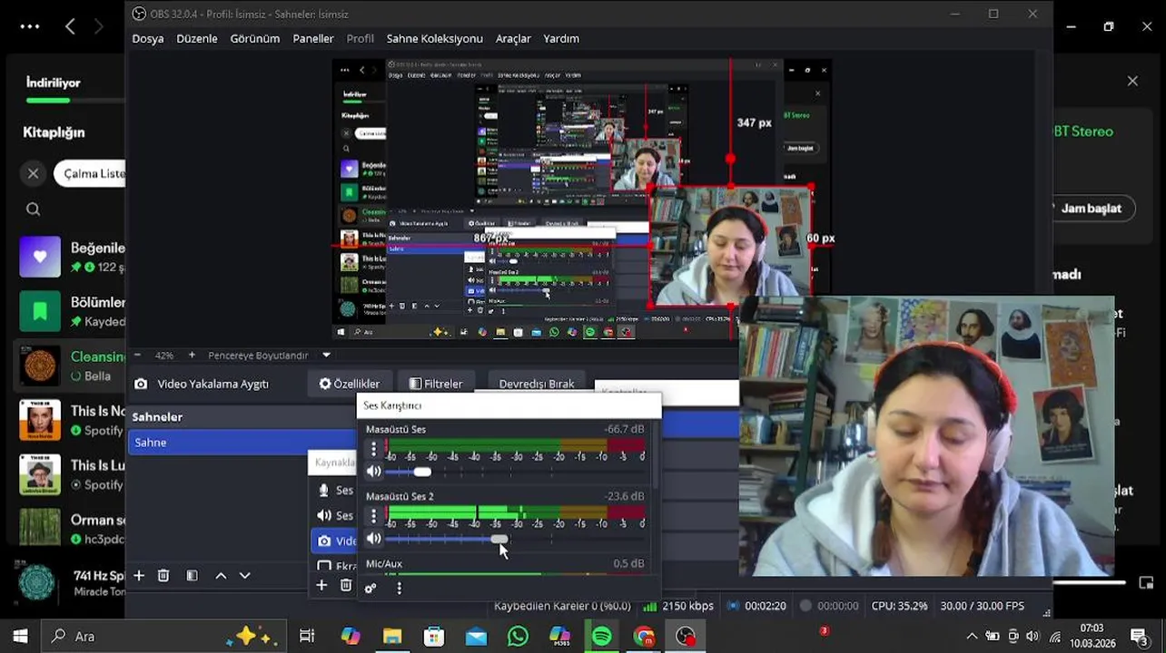
Task: Open the Filtreler source filters
Action: click(436, 384)
